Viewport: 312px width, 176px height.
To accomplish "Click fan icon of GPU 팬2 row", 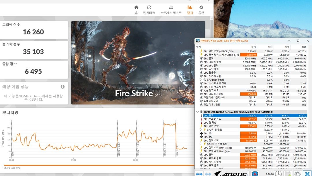I will click(201, 137).
